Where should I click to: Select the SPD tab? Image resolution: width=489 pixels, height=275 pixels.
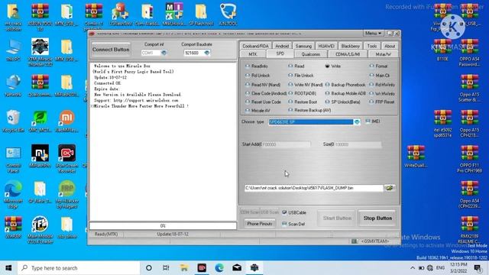point(280,53)
